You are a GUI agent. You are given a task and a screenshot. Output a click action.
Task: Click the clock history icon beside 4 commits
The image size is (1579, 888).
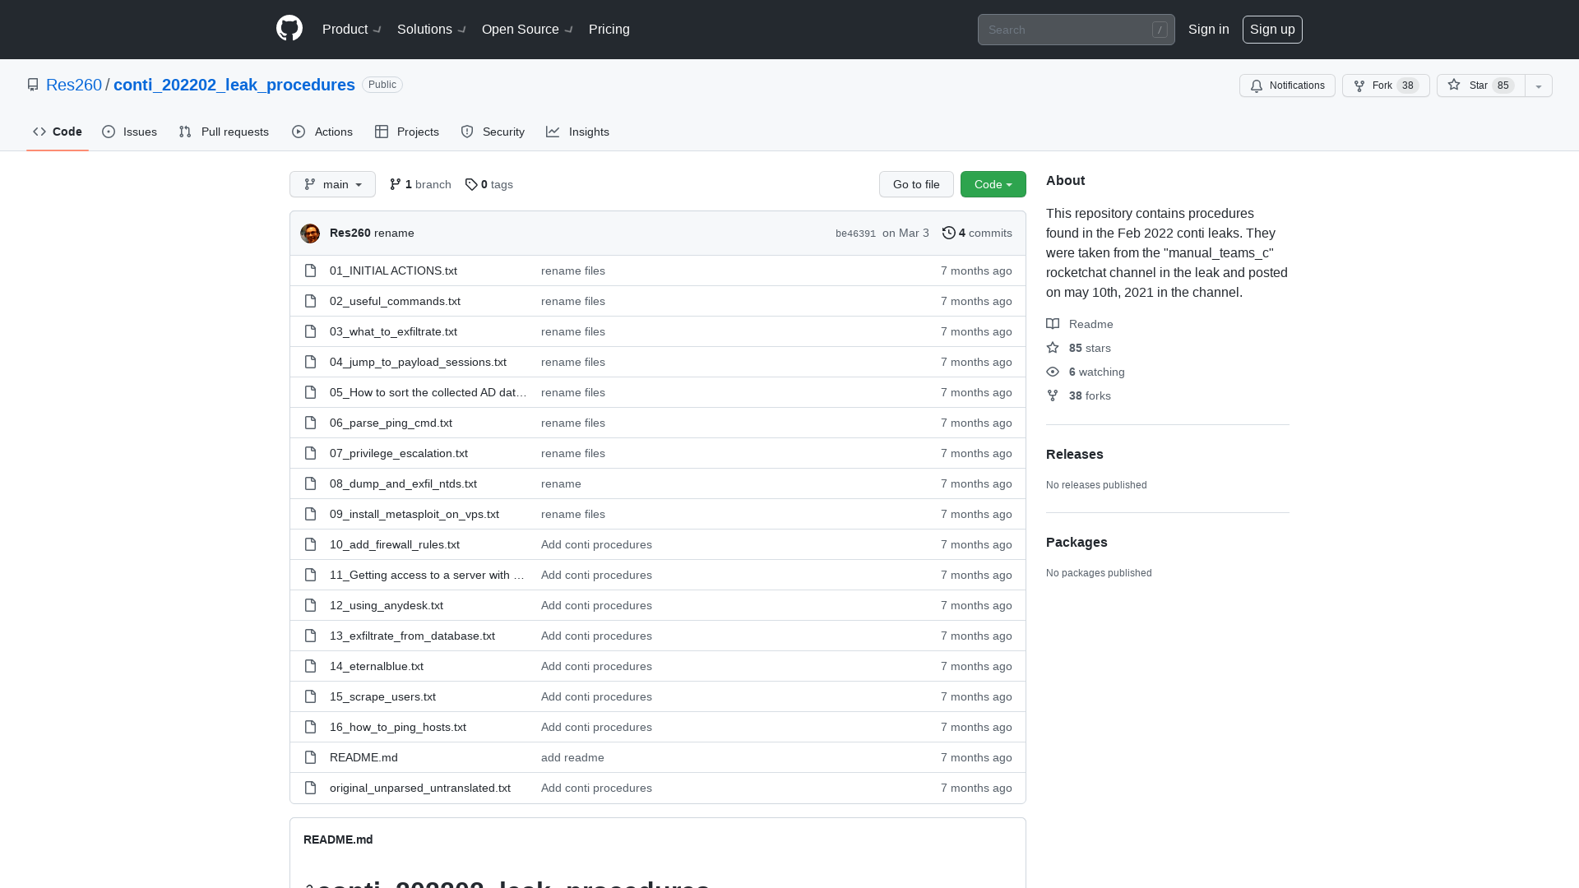click(949, 233)
